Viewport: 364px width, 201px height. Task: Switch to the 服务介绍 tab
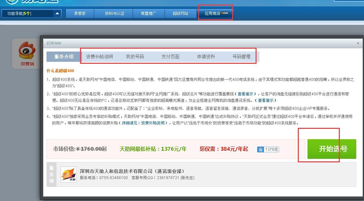pos(64,57)
